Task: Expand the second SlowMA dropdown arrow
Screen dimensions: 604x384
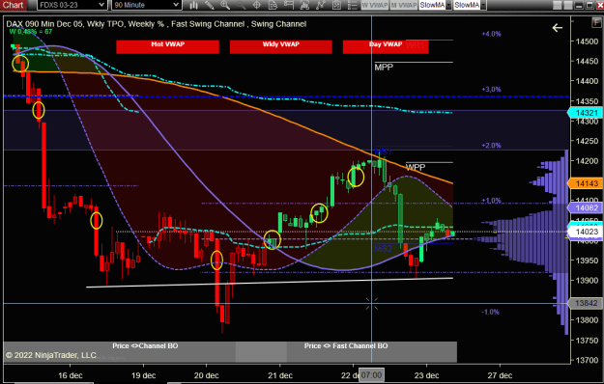Action: 483,5
